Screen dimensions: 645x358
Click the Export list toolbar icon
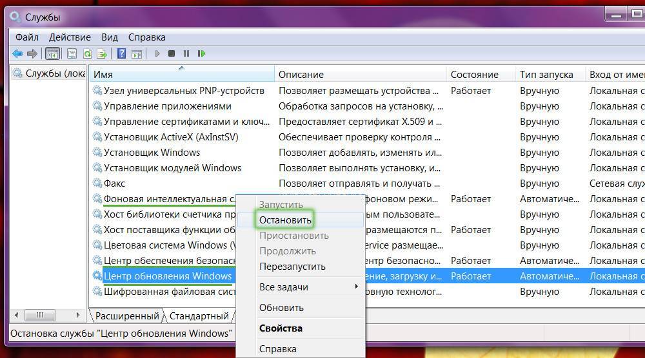click(101, 54)
